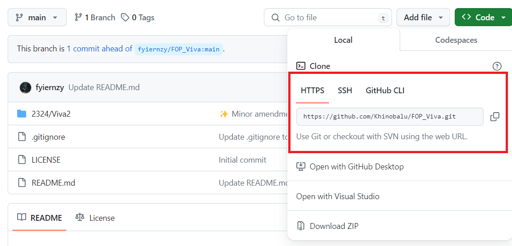Click the Go to file search field
Screen dimensions: 512x246
tap(328, 17)
